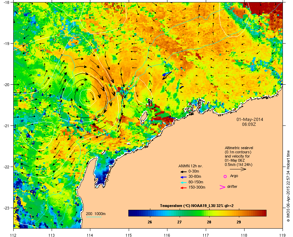
Task: Click the '150-300m' legend label
Action: pos(197,187)
